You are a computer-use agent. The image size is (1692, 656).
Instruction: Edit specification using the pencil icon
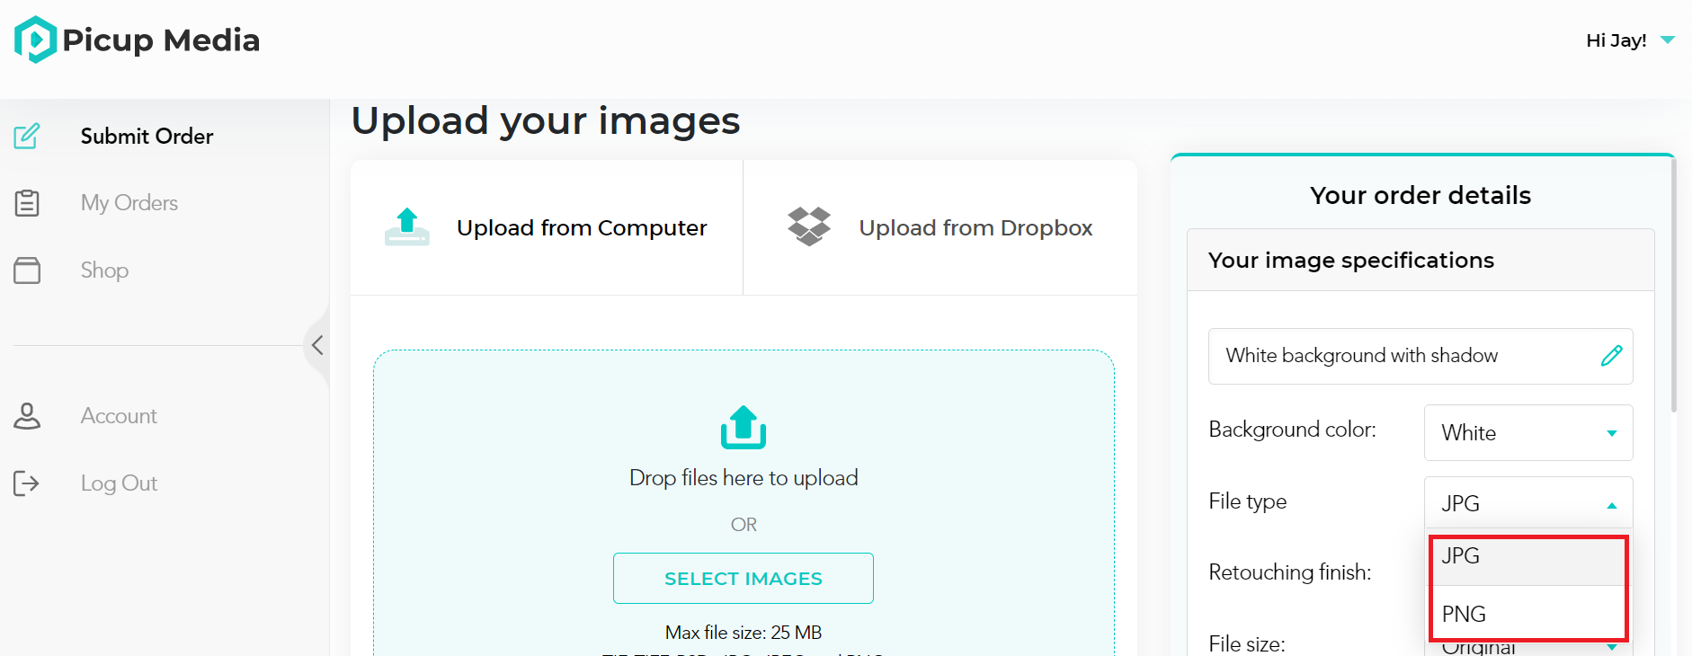(1611, 356)
